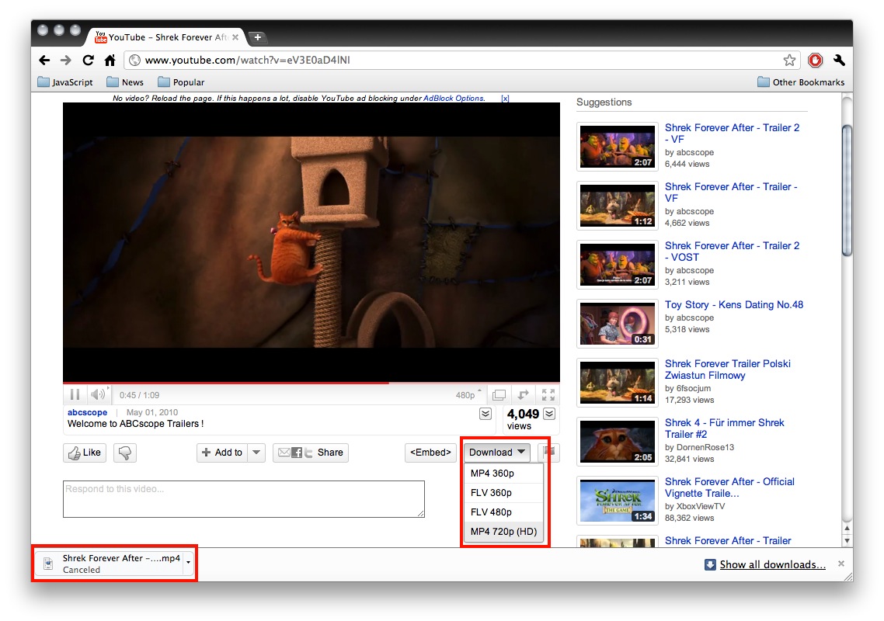Screen dimensions: 884x621
Task: Click the expand-video arrows icon
Action: tap(524, 395)
